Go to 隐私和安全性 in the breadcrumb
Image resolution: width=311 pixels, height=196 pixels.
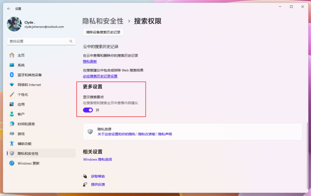[x=103, y=21]
